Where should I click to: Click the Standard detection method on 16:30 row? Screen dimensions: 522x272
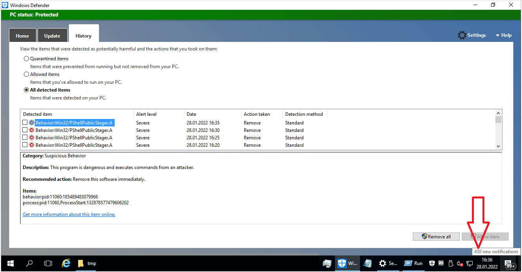(x=294, y=130)
